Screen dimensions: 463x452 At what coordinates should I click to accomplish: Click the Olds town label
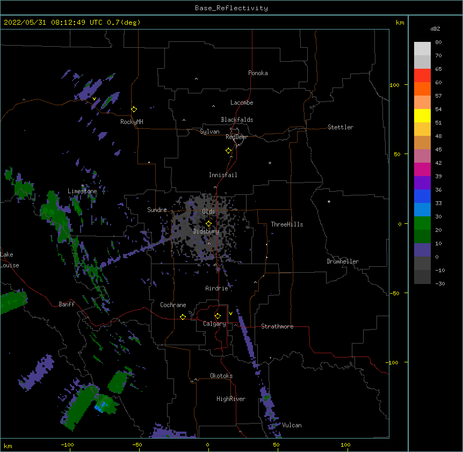click(208, 212)
